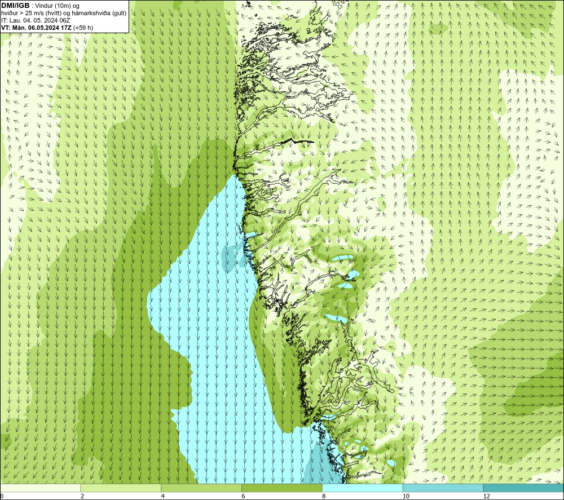Click the 'IT: Lau. 04. 05. 2024 06Z' line

36,20
